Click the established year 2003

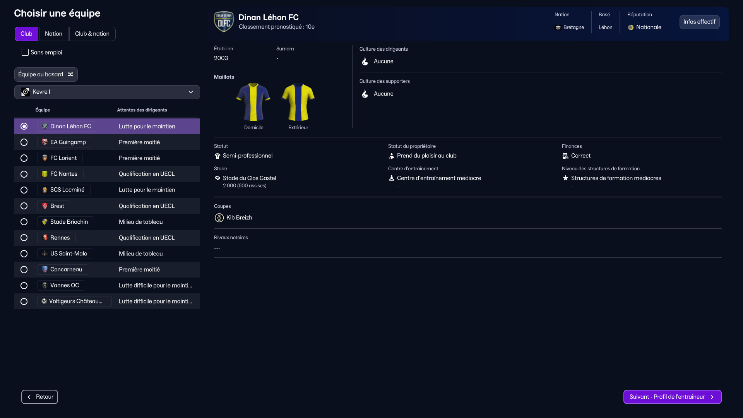[x=221, y=58]
